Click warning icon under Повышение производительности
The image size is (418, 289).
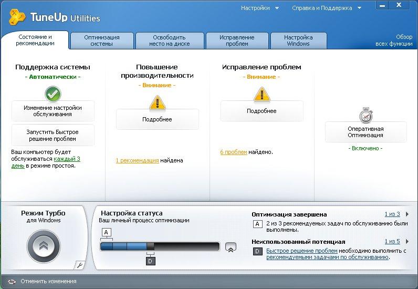(x=157, y=101)
